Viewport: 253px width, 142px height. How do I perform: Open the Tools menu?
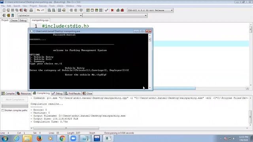52,6
